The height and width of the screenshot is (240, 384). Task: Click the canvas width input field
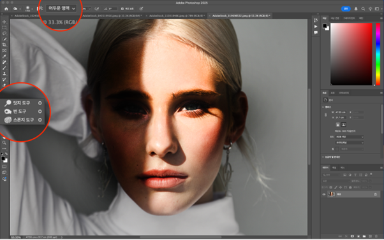click(340, 112)
